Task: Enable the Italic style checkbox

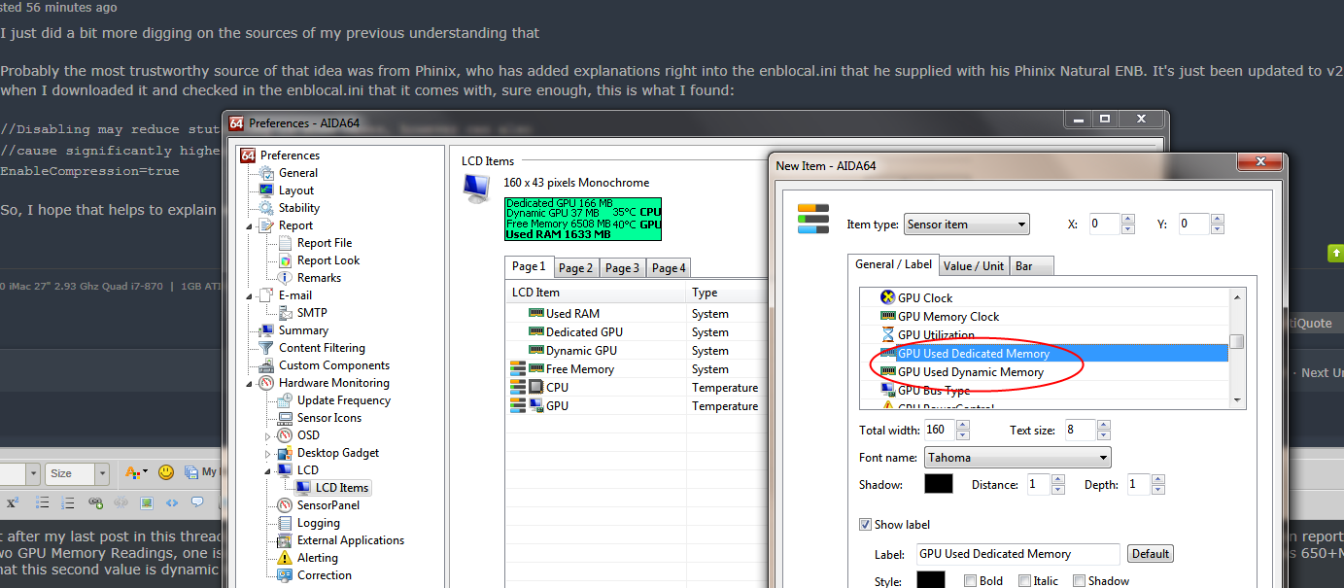Action: [x=1024, y=581]
